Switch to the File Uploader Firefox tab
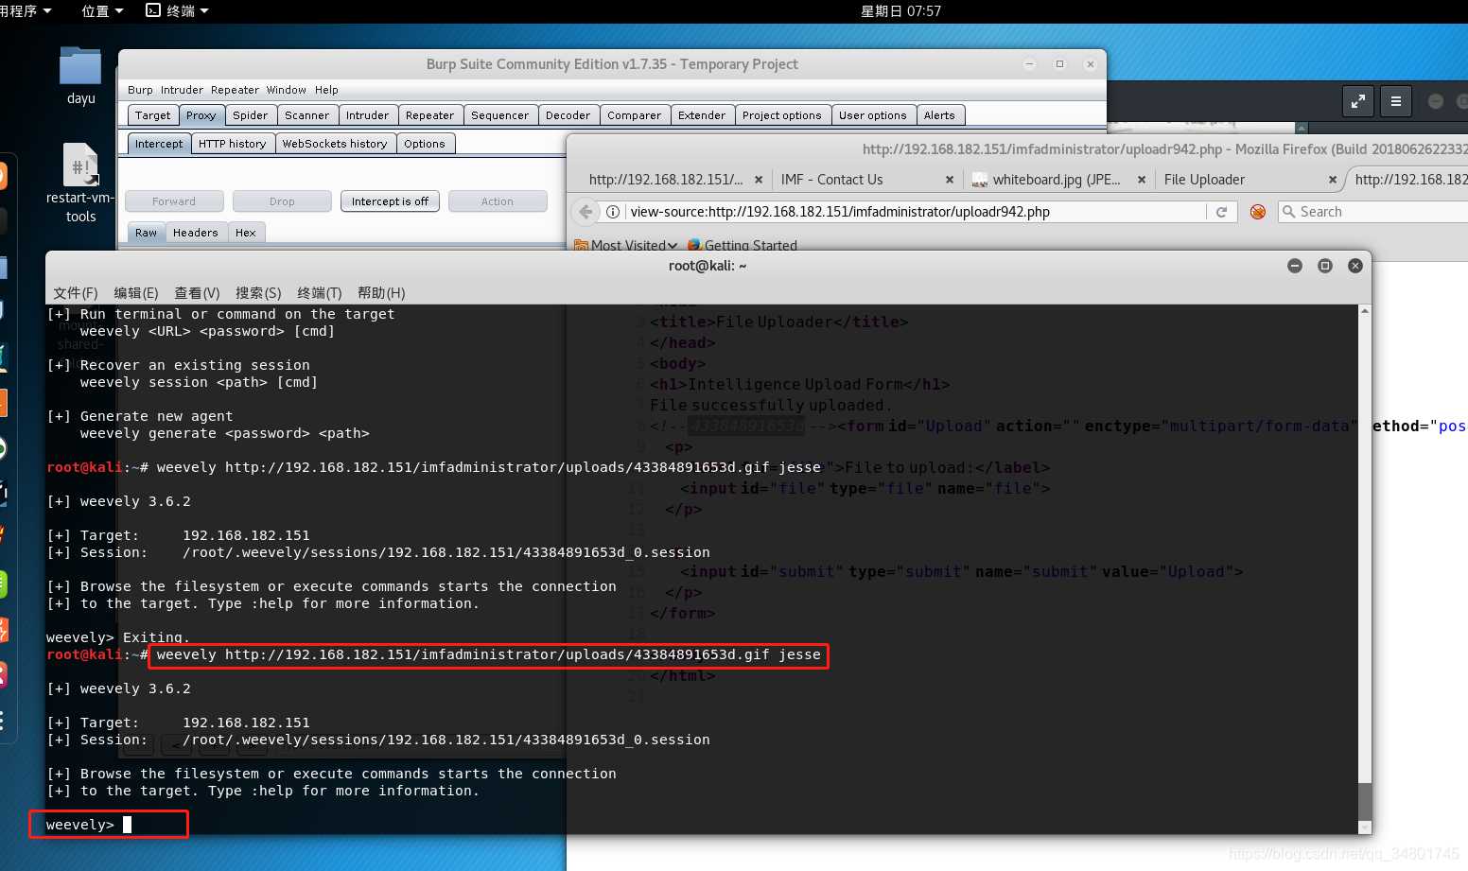This screenshot has height=871, width=1468. point(1250,180)
